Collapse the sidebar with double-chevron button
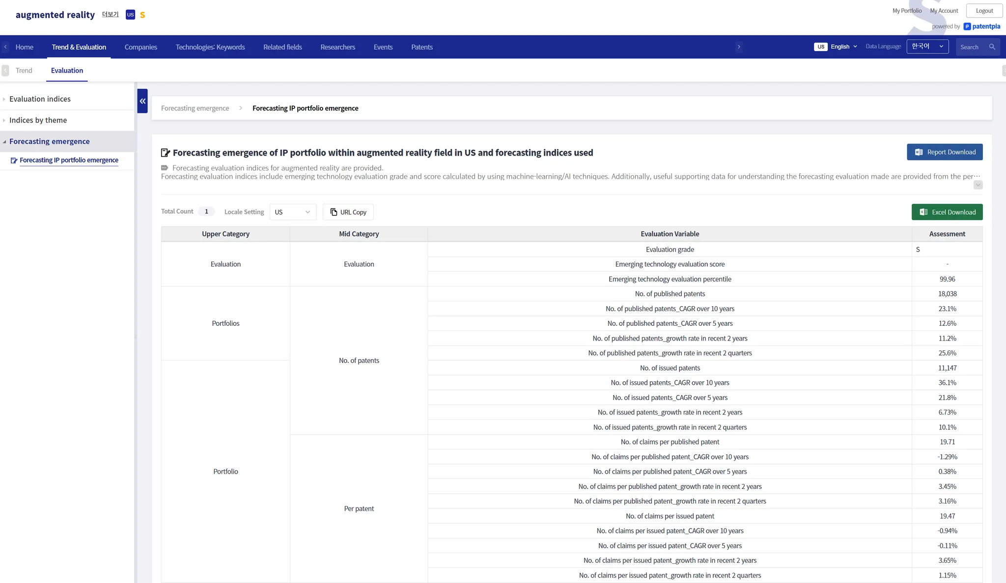The image size is (1006, 583). click(142, 101)
